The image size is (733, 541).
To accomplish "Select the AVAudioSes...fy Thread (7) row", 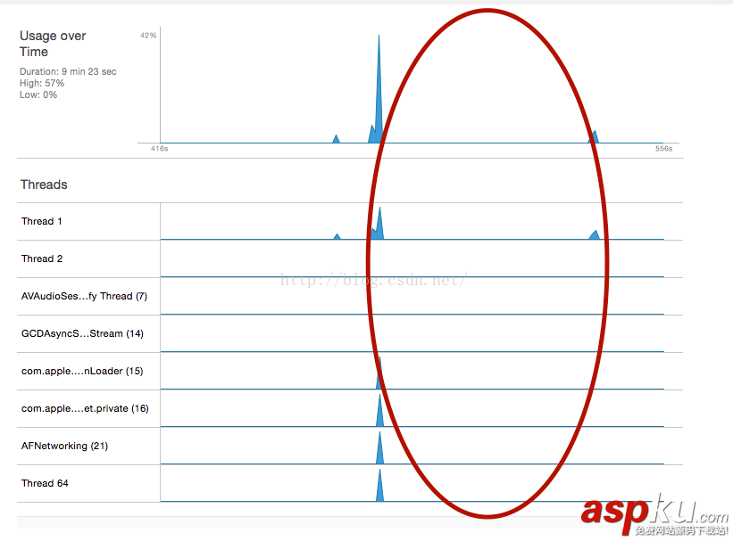I will tap(350, 297).
